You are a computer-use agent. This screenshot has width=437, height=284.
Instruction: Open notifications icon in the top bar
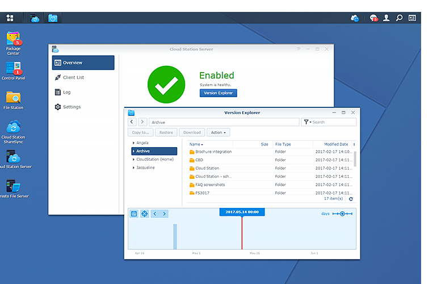373,18
